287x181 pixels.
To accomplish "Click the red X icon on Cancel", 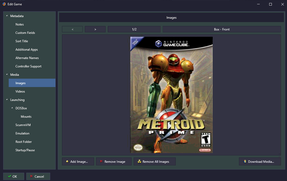I will (31, 176).
